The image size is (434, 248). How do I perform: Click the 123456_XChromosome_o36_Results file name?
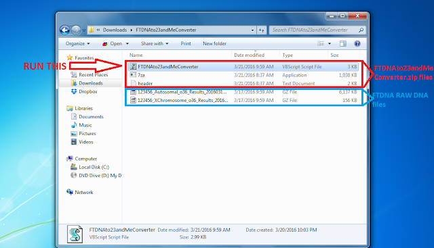(x=182, y=100)
